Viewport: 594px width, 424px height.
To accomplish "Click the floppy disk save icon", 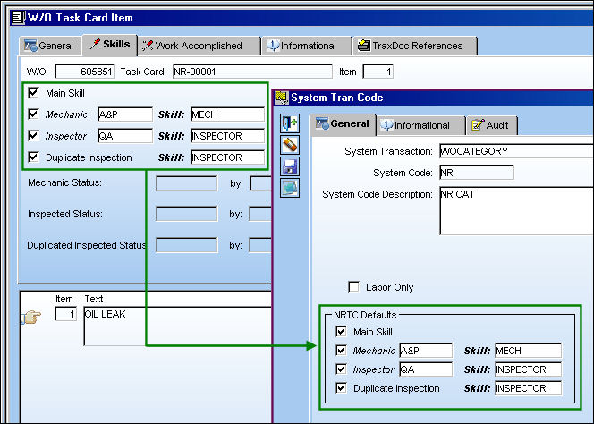I will click(x=290, y=166).
